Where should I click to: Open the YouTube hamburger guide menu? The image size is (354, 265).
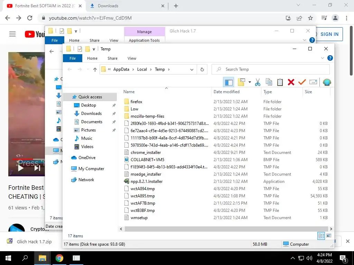coord(12,34)
